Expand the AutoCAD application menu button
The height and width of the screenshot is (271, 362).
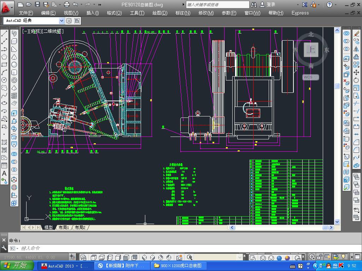click(x=7, y=7)
